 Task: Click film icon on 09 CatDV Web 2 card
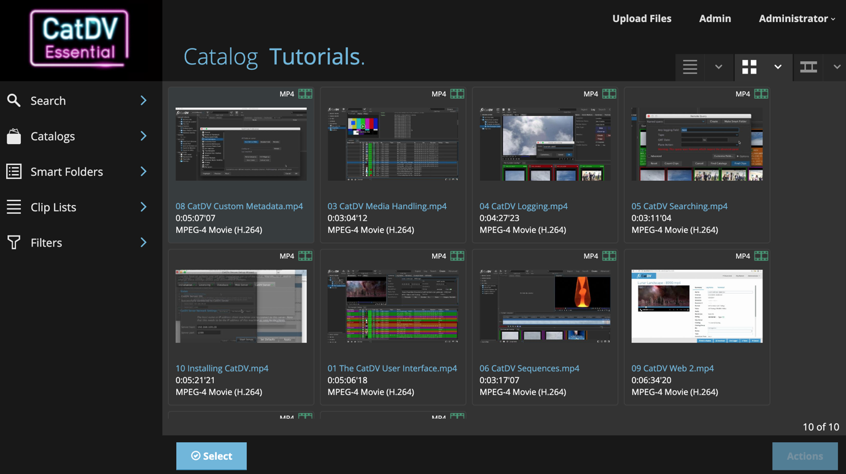pyautogui.click(x=761, y=256)
